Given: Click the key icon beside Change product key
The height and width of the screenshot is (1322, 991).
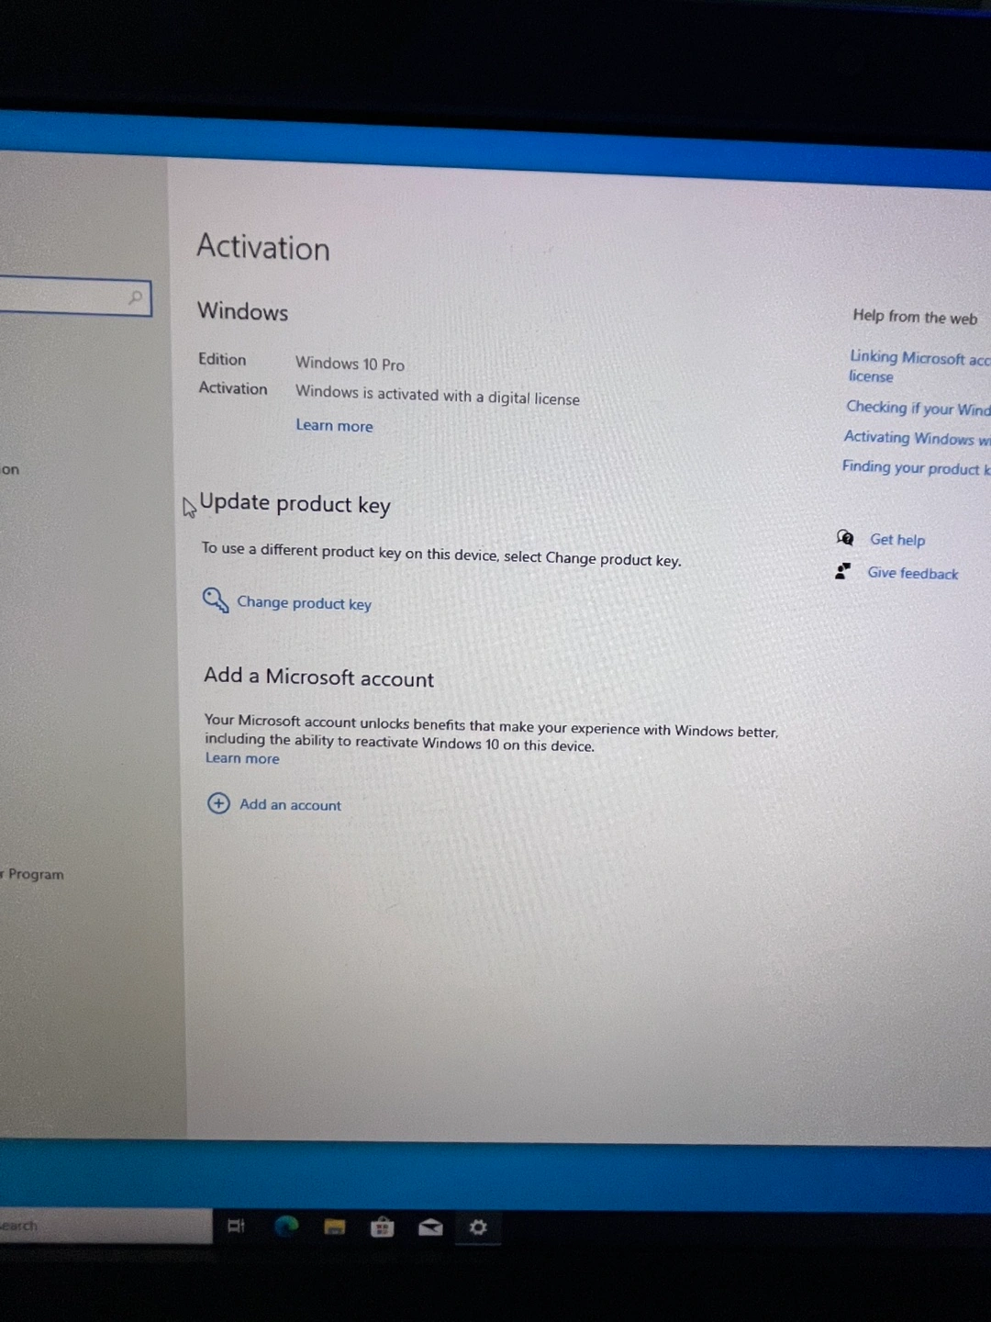Looking at the screenshot, I should [216, 600].
